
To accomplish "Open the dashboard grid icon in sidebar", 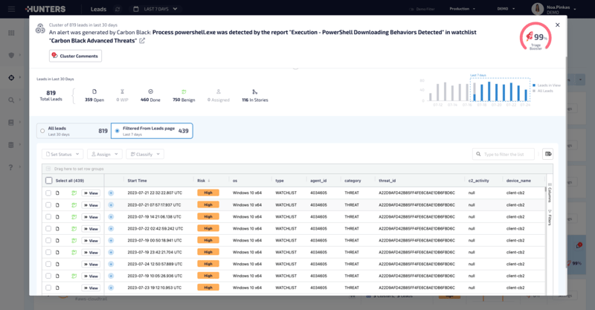I will [x=11, y=33].
